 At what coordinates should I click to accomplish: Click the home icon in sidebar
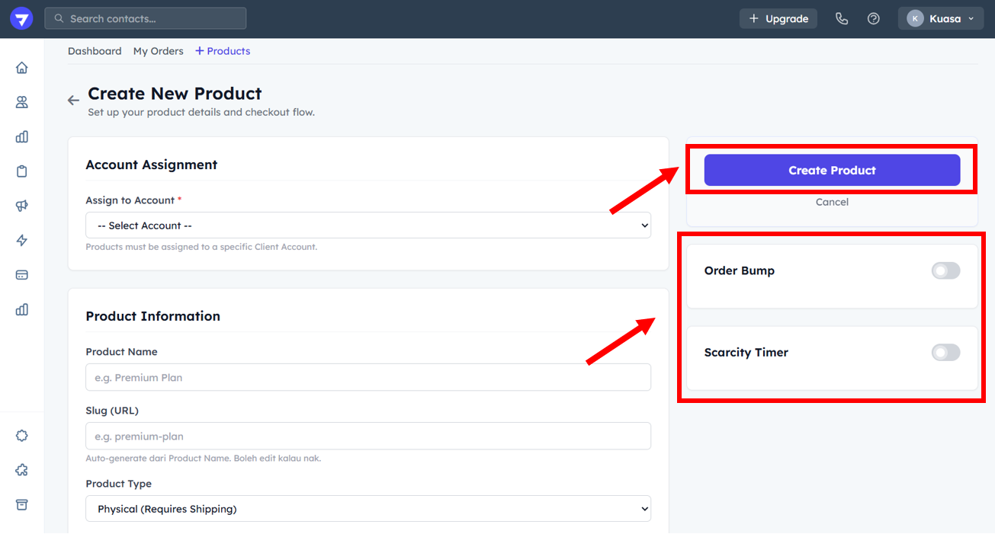(22, 68)
